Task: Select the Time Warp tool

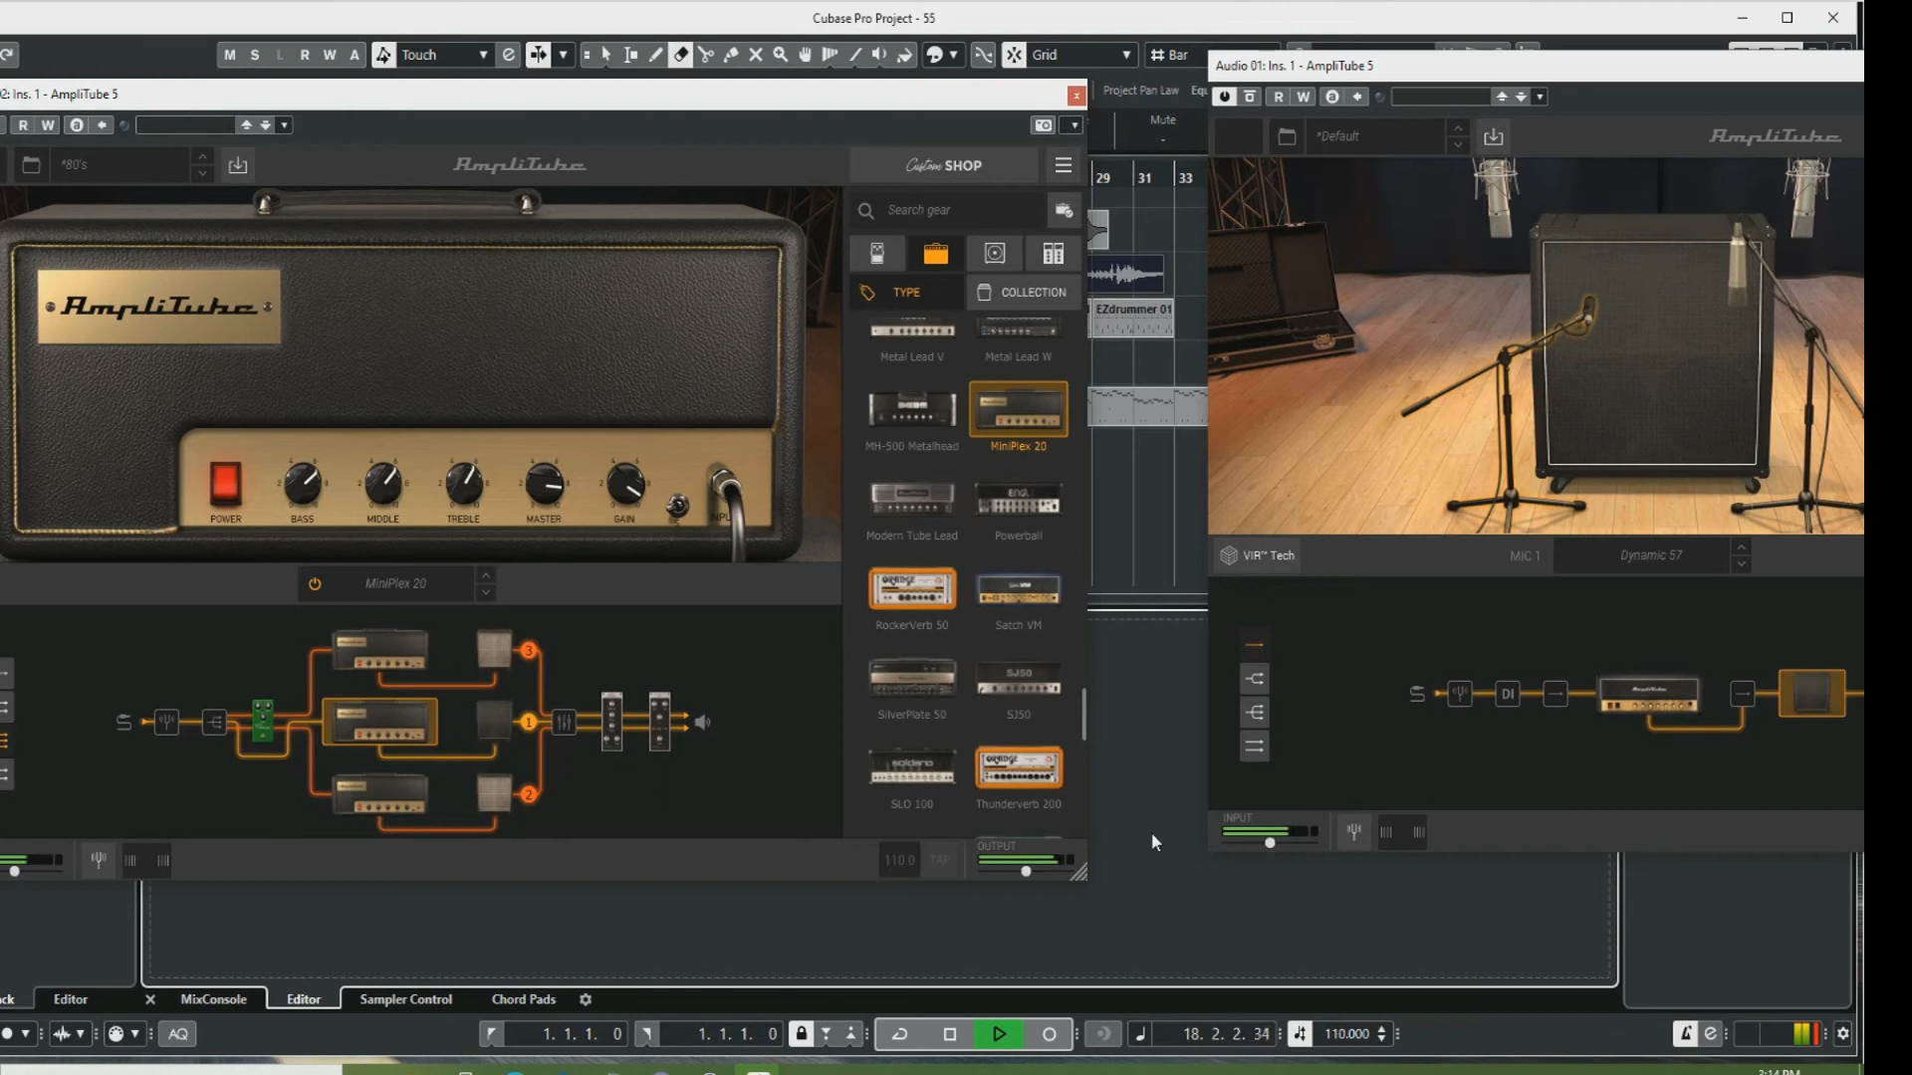Action: point(831,55)
